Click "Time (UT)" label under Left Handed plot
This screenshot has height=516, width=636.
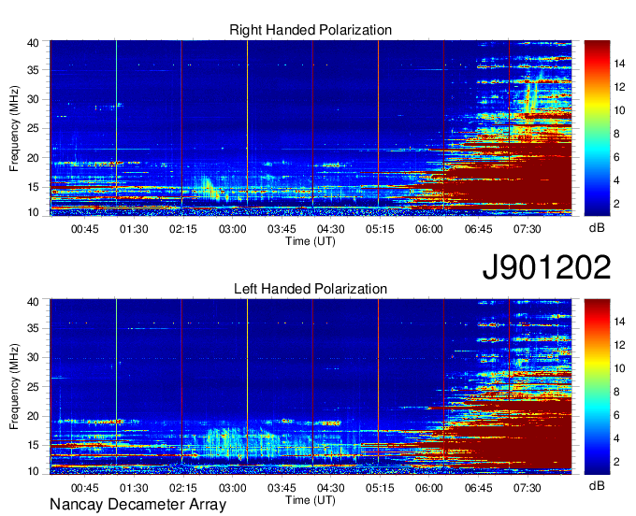tap(311, 500)
